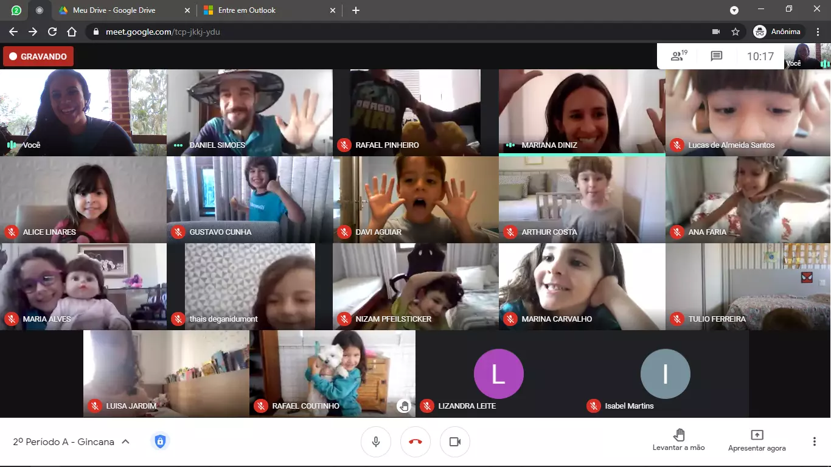
Task: Click the browser home icon
Action: coord(72,32)
